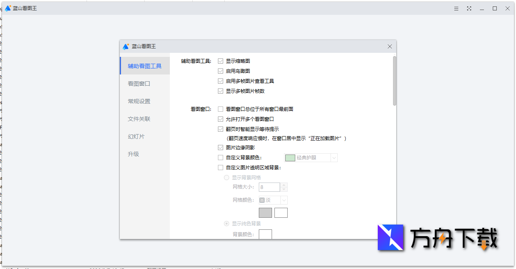Select the 显示纯色背景 radio button
The height and width of the screenshot is (269, 516).
(x=226, y=224)
